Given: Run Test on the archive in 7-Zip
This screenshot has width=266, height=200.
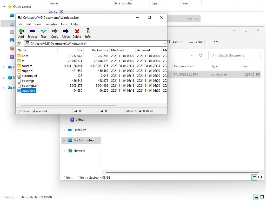Looking at the screenshot, I should [43, 33].
